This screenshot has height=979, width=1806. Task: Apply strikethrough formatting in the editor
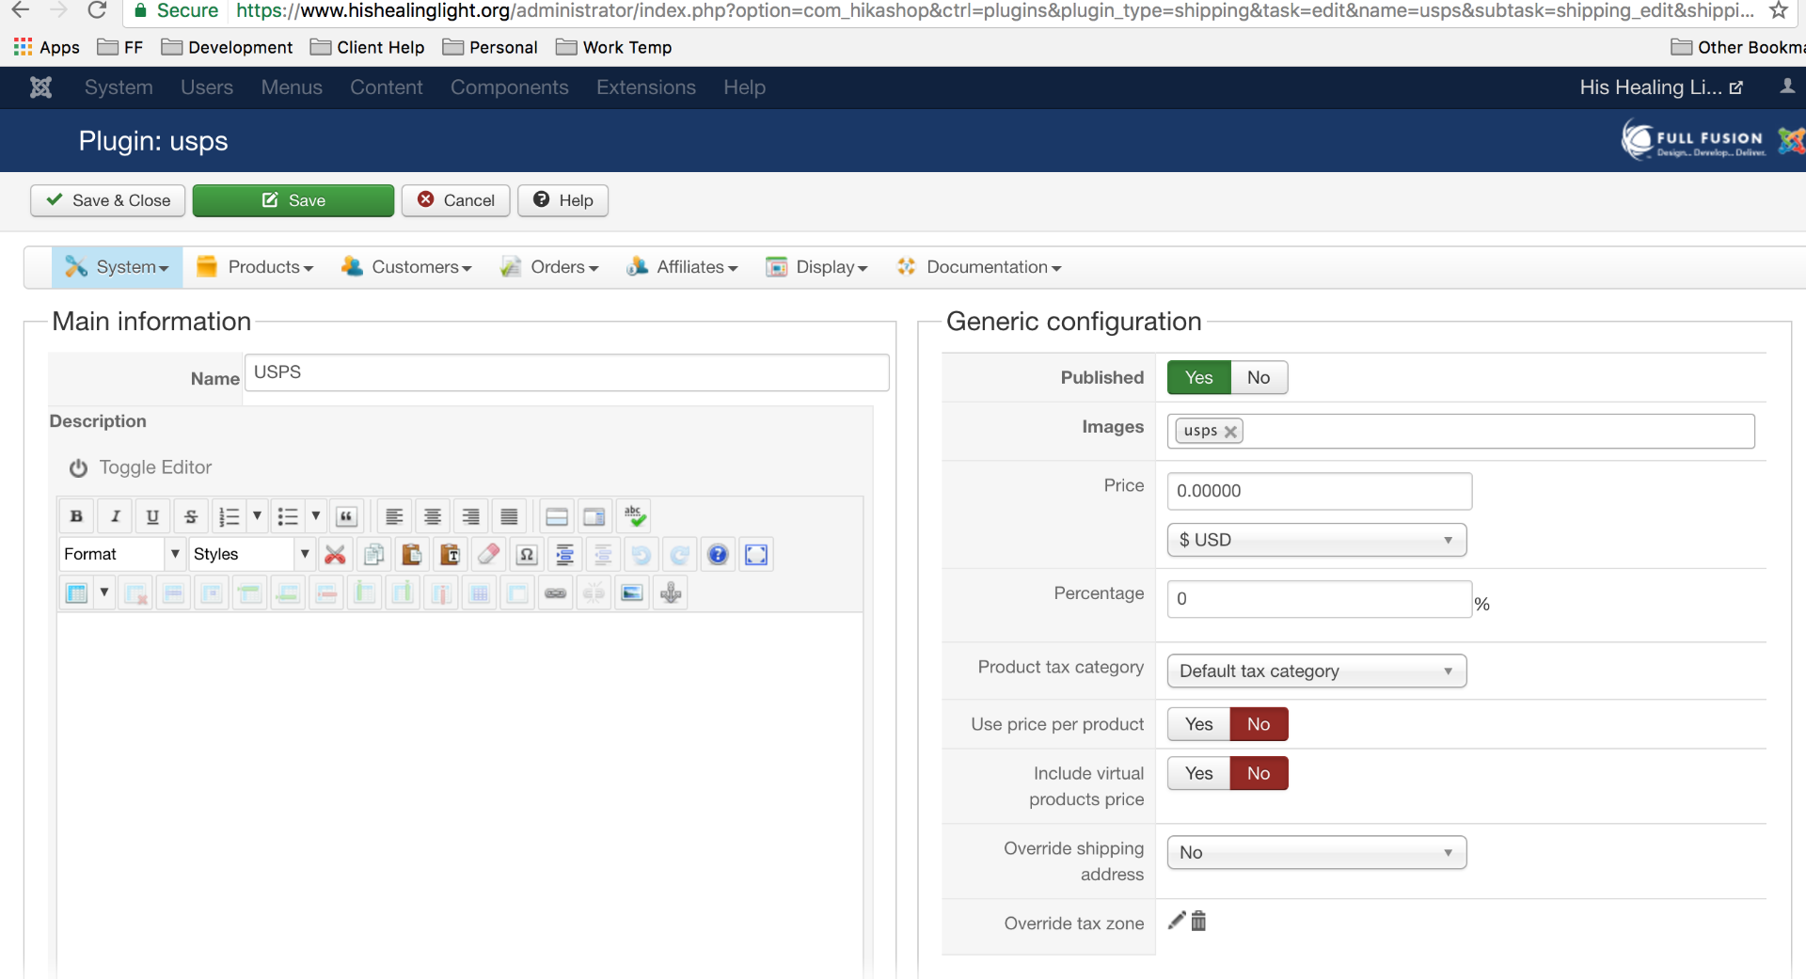(x=191, y=516)
